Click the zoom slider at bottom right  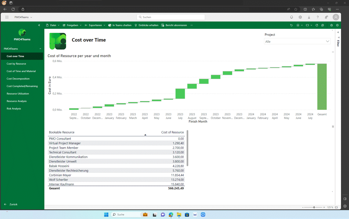[x=314, y=207]
